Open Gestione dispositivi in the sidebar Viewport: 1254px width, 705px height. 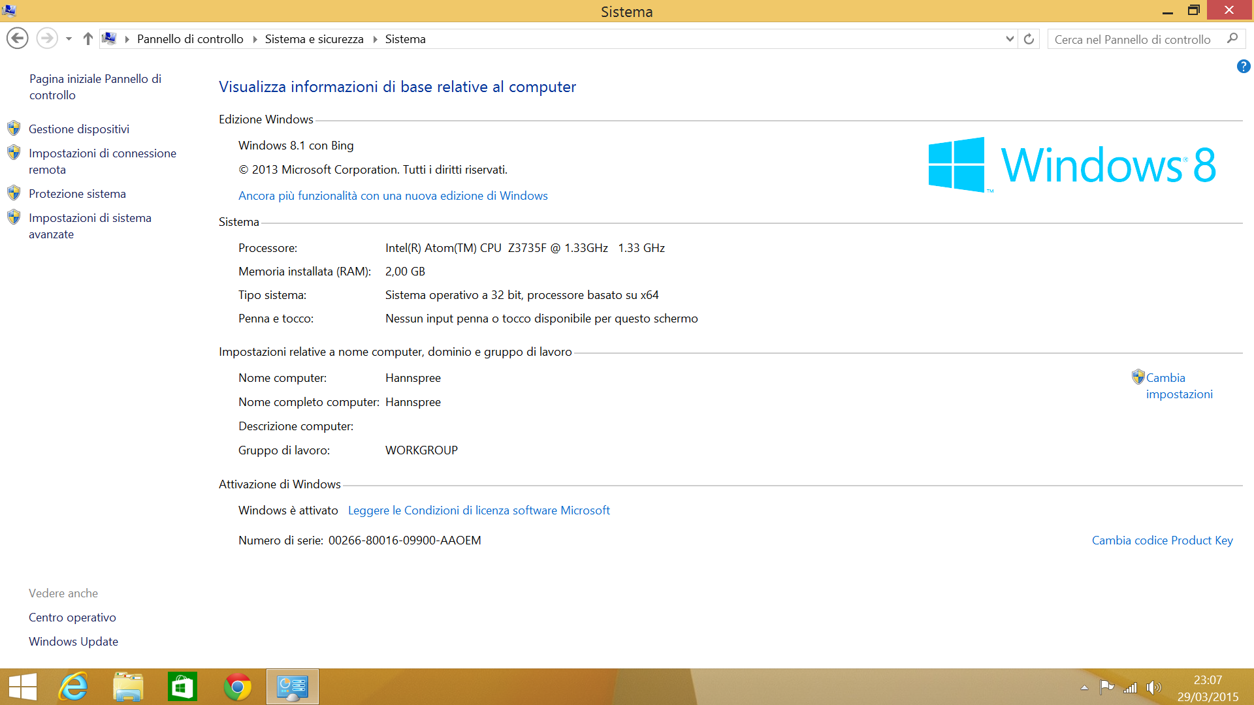(x=79, y=129)
